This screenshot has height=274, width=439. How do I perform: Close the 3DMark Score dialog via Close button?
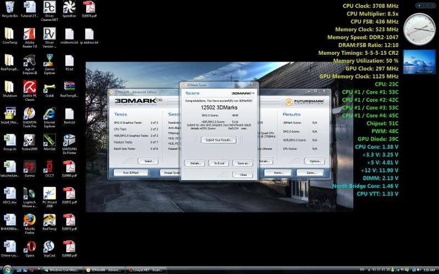tap(243, 174)
